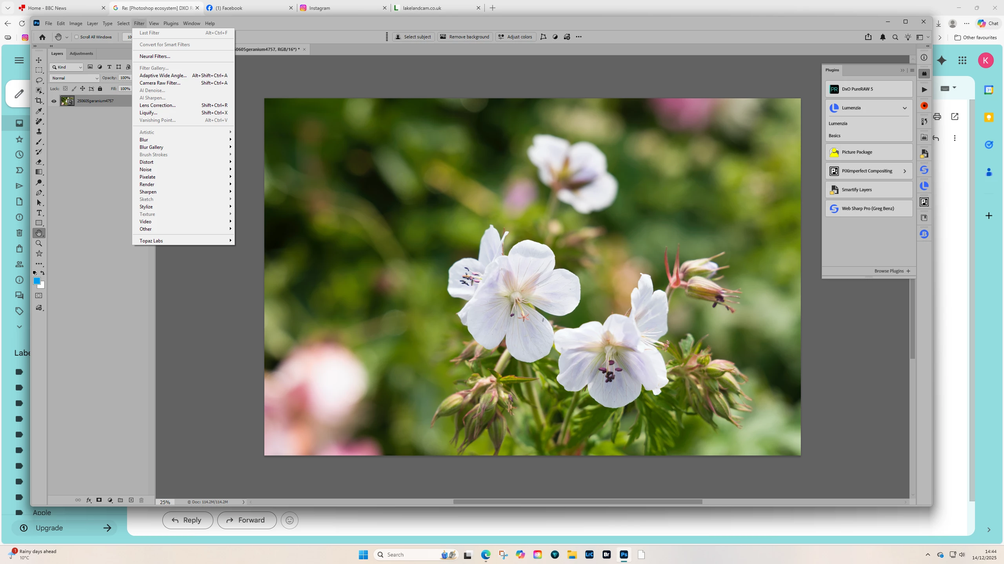Select the Rectangle shape tool

point(39,223)
